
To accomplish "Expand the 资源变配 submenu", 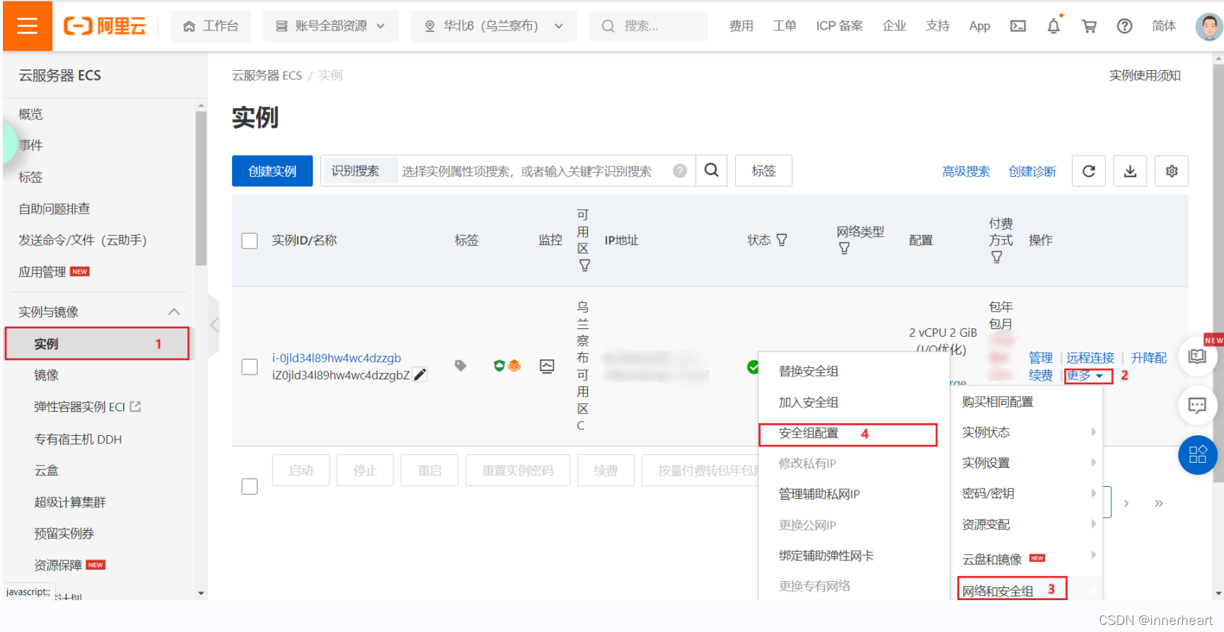I will [x=1027, y=524].
